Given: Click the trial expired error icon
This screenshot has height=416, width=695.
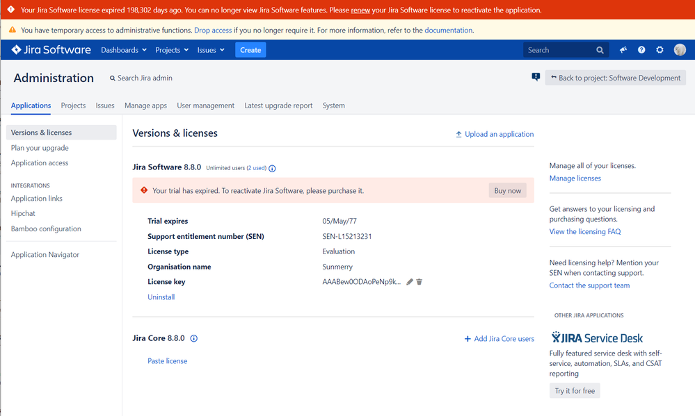Looking at the screenshot, I should 144,190.
